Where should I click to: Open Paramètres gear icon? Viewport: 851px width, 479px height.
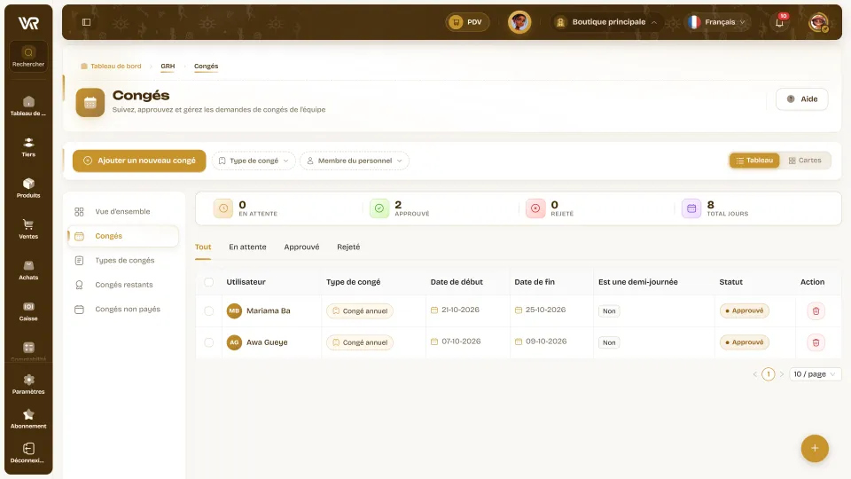(28, 380)
